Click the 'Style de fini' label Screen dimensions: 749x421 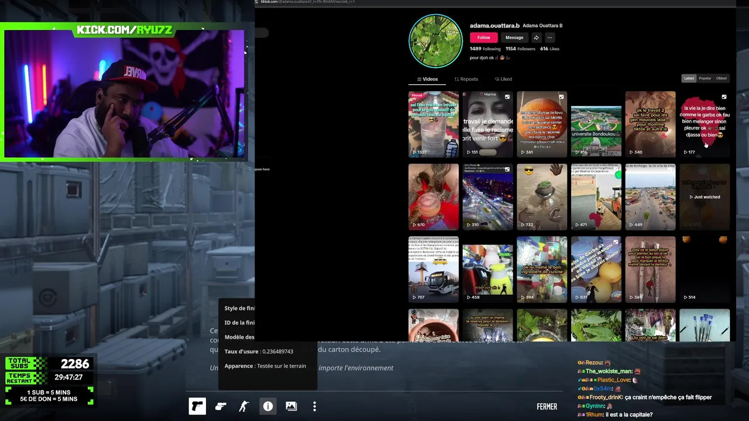(239, 308)
